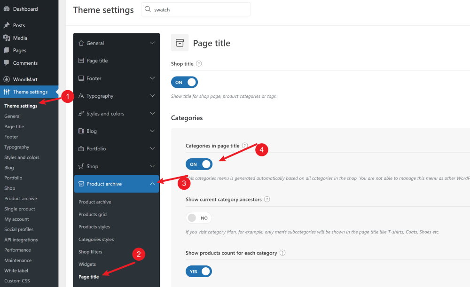Click the Blog book icon
Image resolution: width=470 pixels, height=287 pixels.
click(81, 131)
